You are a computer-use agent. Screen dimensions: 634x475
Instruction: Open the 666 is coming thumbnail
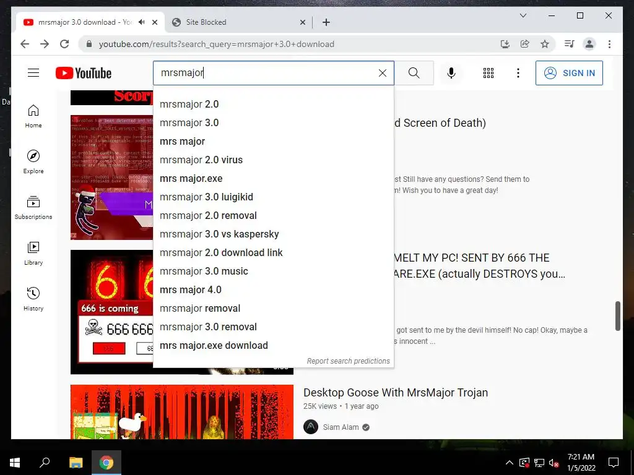point(111,312)
